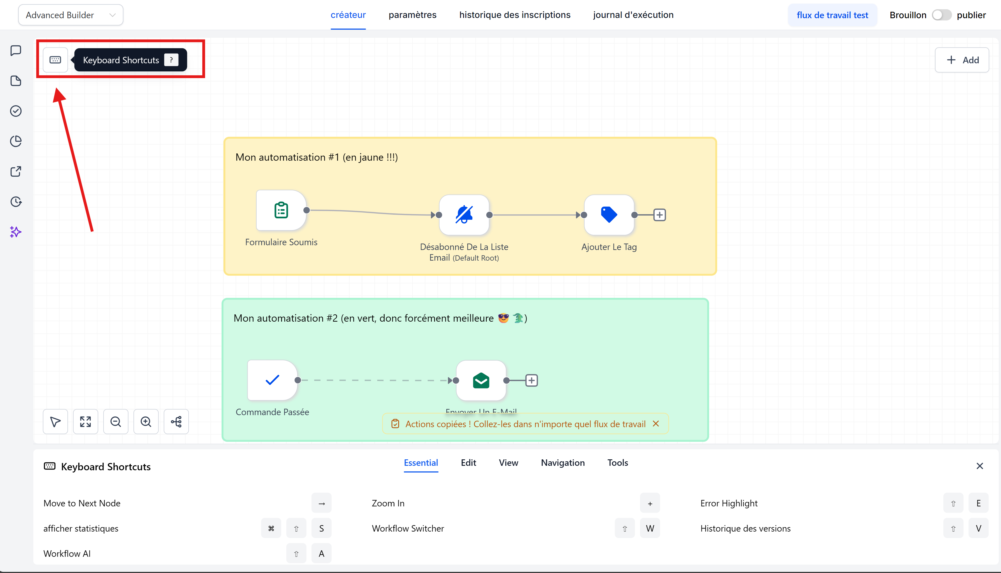Viewport: 1001px width, 573px height.
Task: Click the E key cap
Action: [979, 503]
